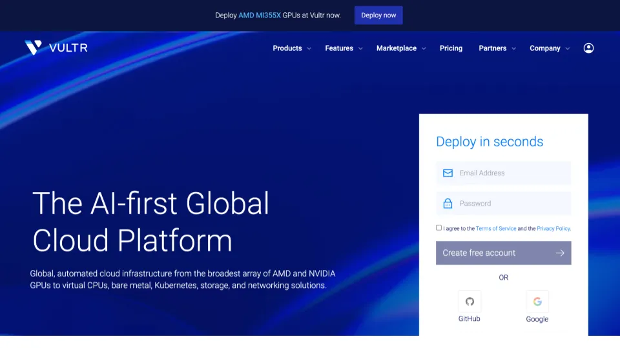Click the arrow on Create free account
Viewport: 620px width, 348px height.
pos(560,253)
